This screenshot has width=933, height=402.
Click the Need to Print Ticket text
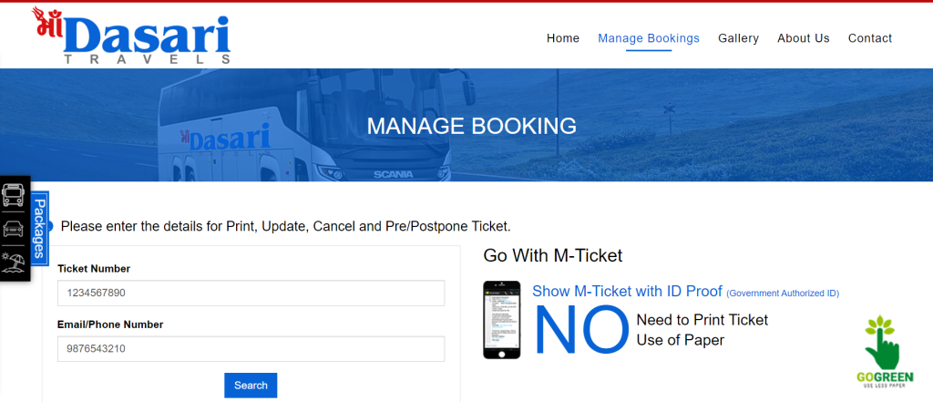pyautogui.click(x=702, y=320)
